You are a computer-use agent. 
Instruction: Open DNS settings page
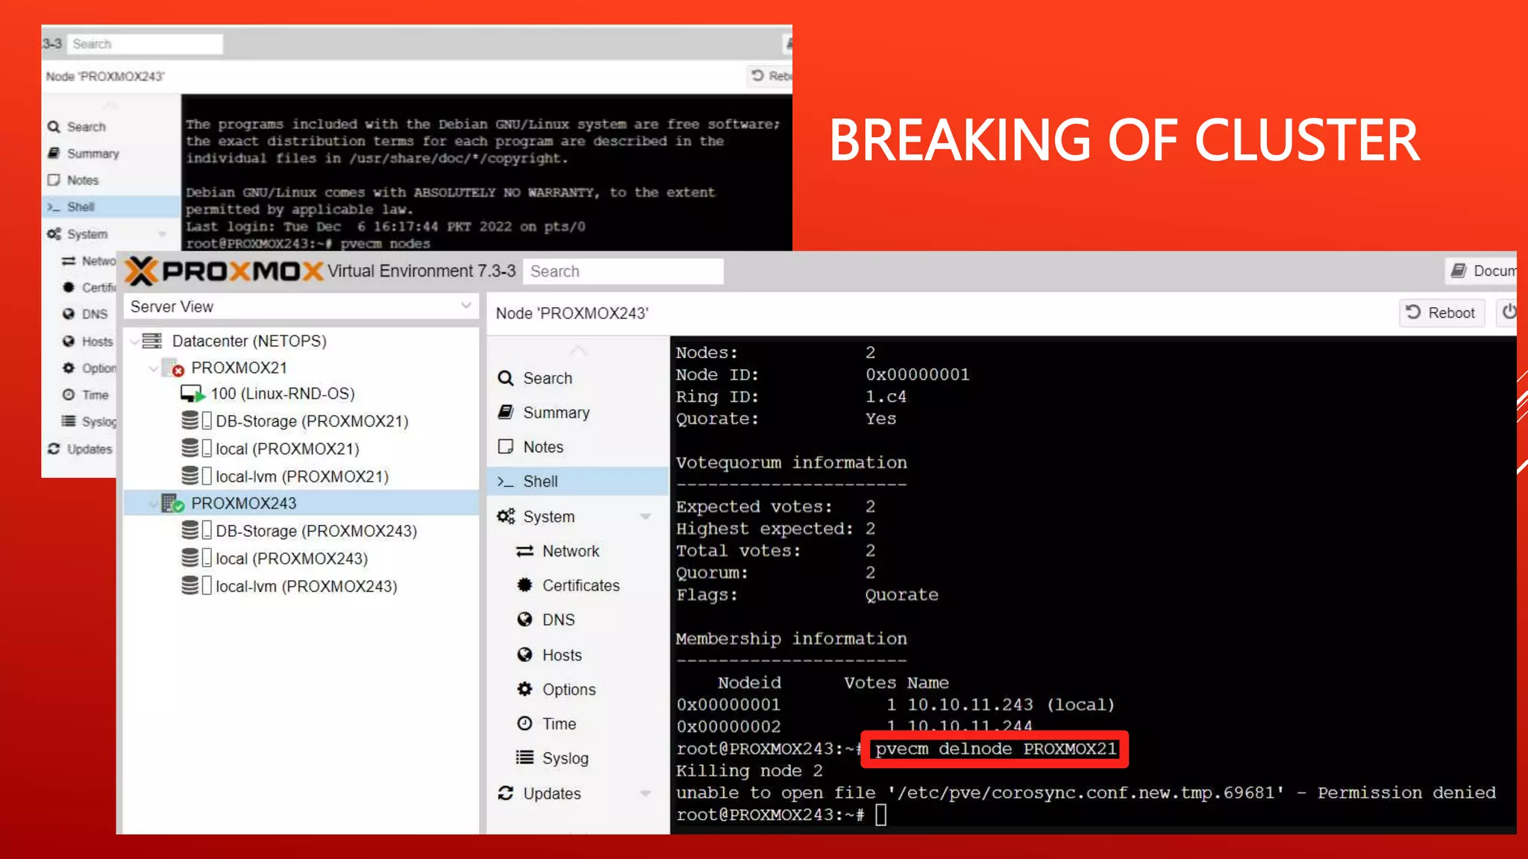point(577,620)
